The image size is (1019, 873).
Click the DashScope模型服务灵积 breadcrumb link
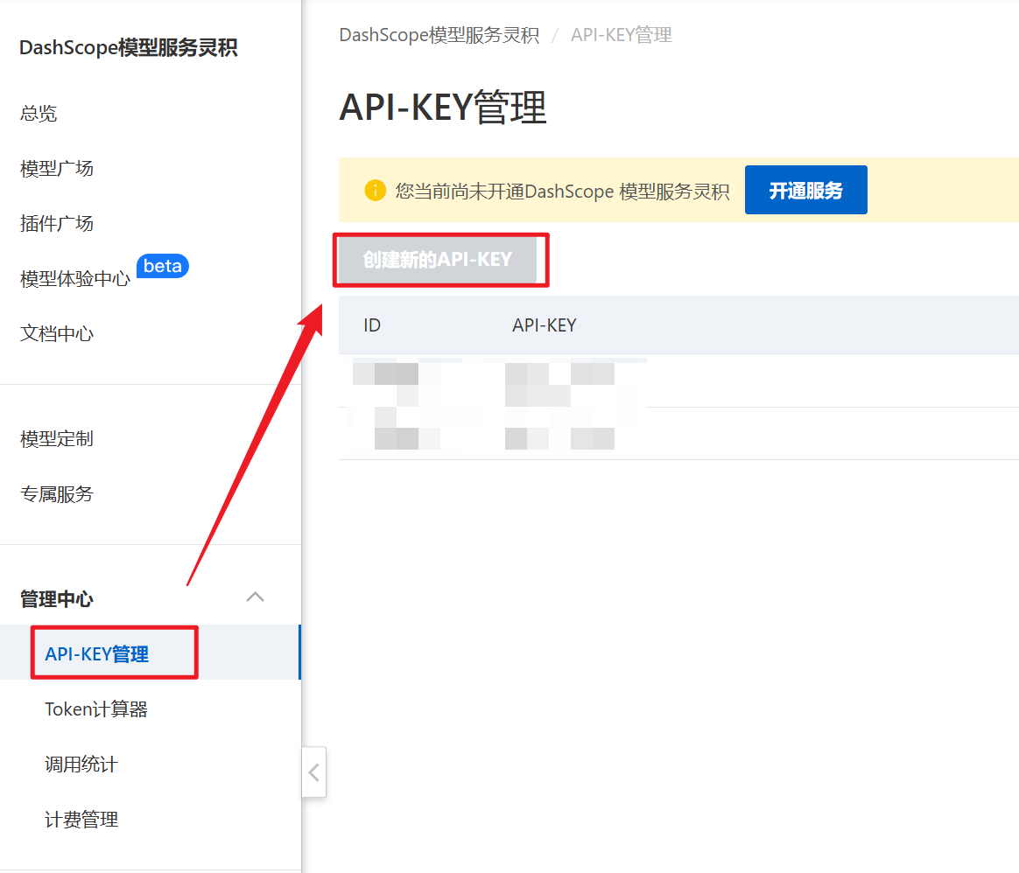tap(439, 35)
